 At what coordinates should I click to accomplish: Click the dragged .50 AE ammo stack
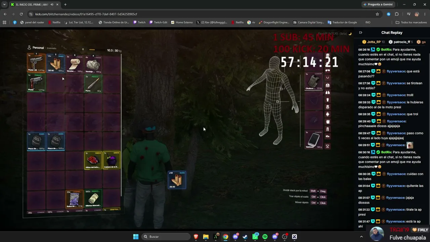pos(177,180)
